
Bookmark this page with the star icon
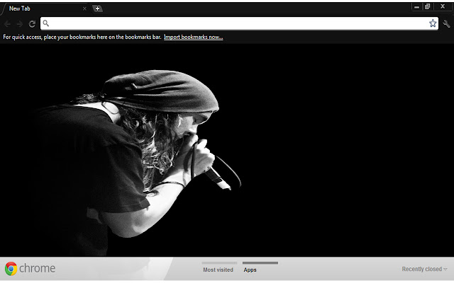coord(433,23)
